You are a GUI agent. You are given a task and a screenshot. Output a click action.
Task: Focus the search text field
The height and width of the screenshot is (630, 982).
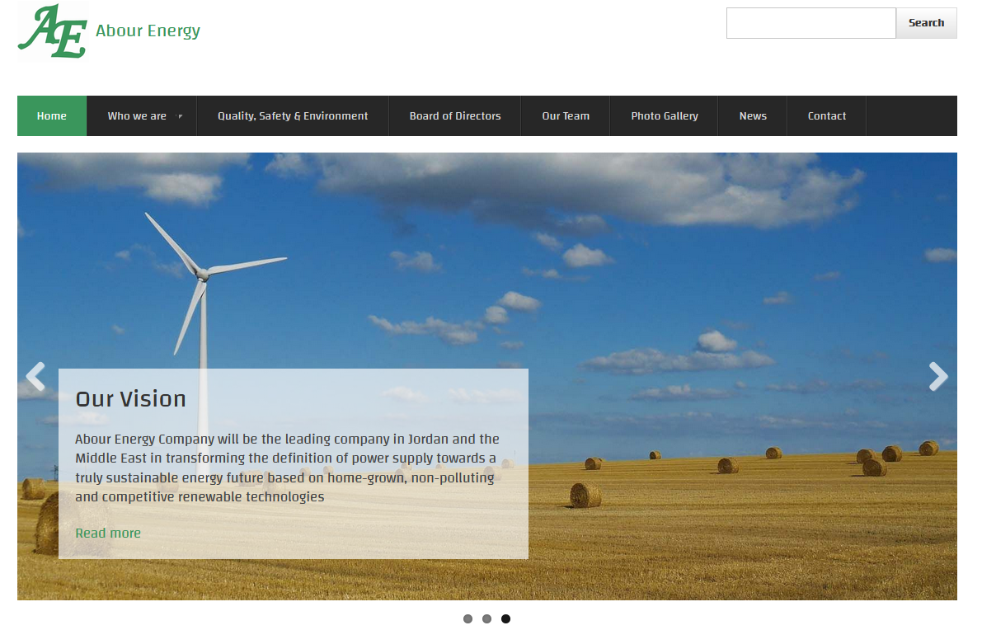pos(811,23)
